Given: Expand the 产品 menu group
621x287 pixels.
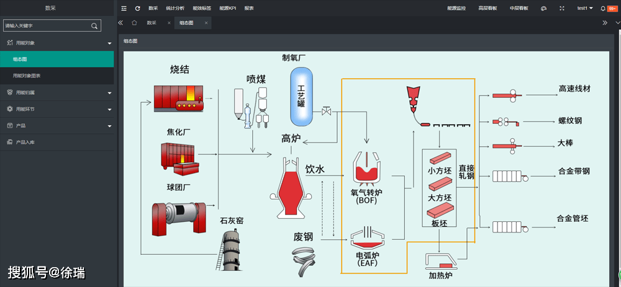Looking at the screenshot, I should (109, 126).
